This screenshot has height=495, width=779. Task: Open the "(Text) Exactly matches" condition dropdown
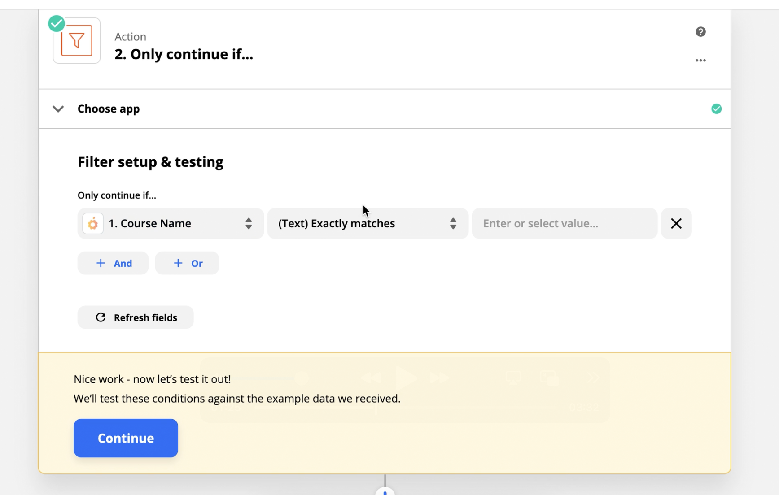[x=368, y=224]
